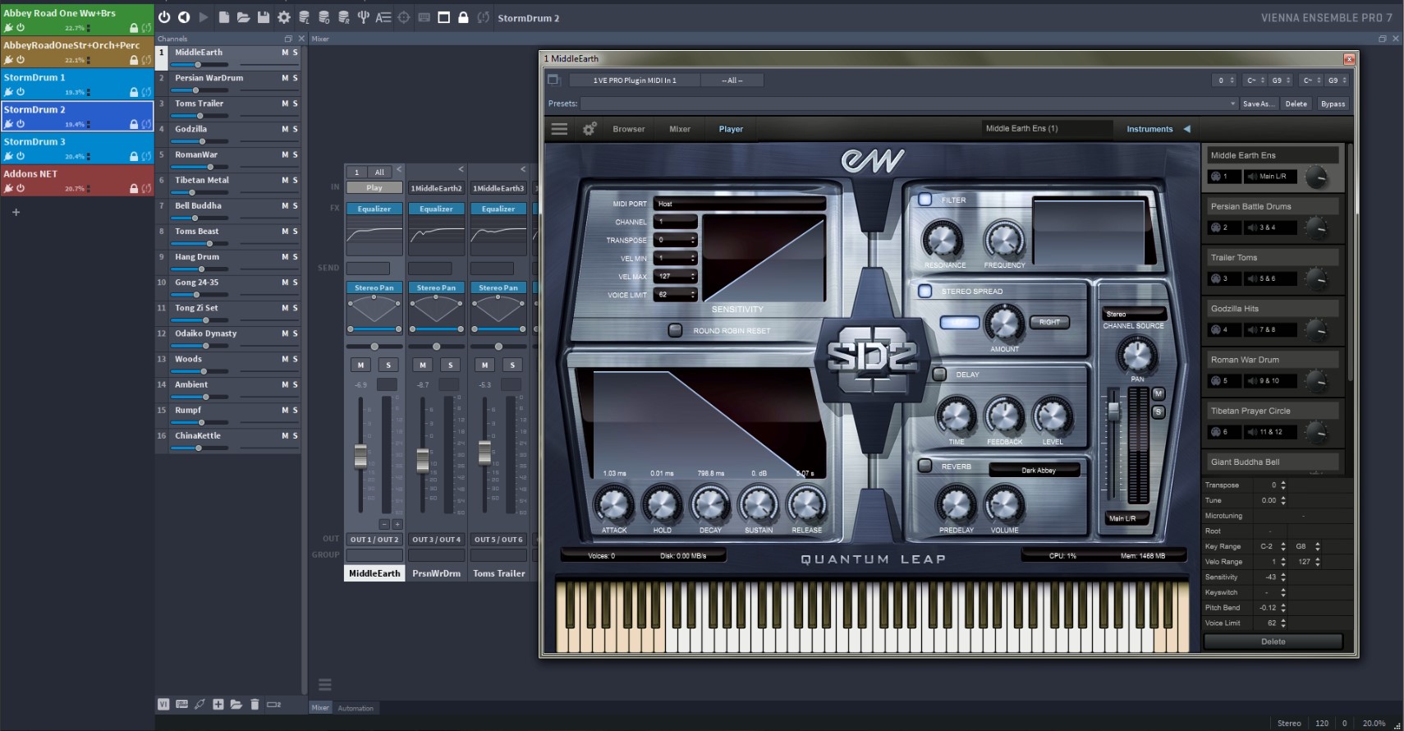Click the padlock icon in the top toolbar

[463, 17]
